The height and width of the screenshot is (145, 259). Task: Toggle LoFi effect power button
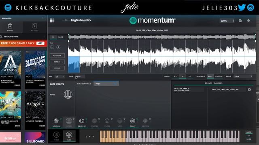point(124,119)
